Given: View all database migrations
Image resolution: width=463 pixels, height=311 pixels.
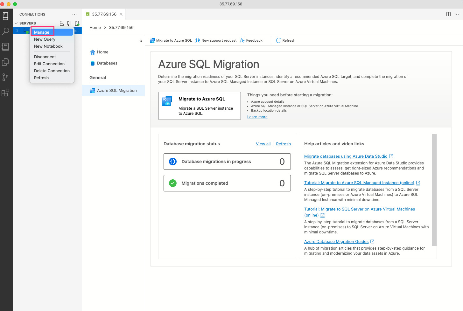Looking at the screenshot, I should click(263, 144).
